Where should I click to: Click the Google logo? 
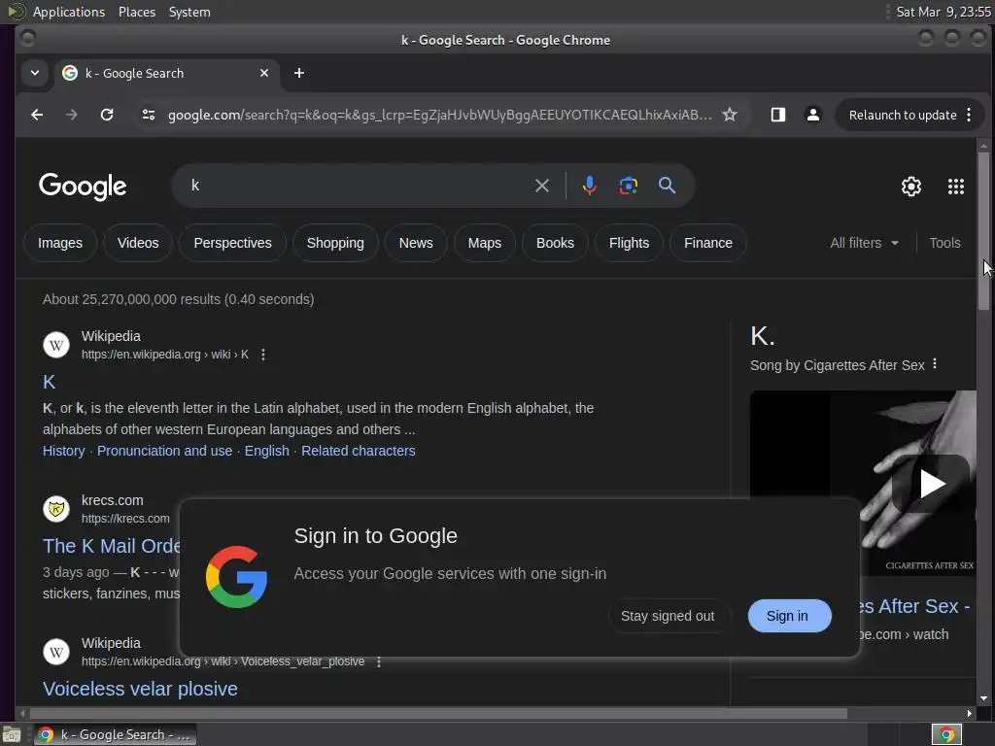point(83,186)
